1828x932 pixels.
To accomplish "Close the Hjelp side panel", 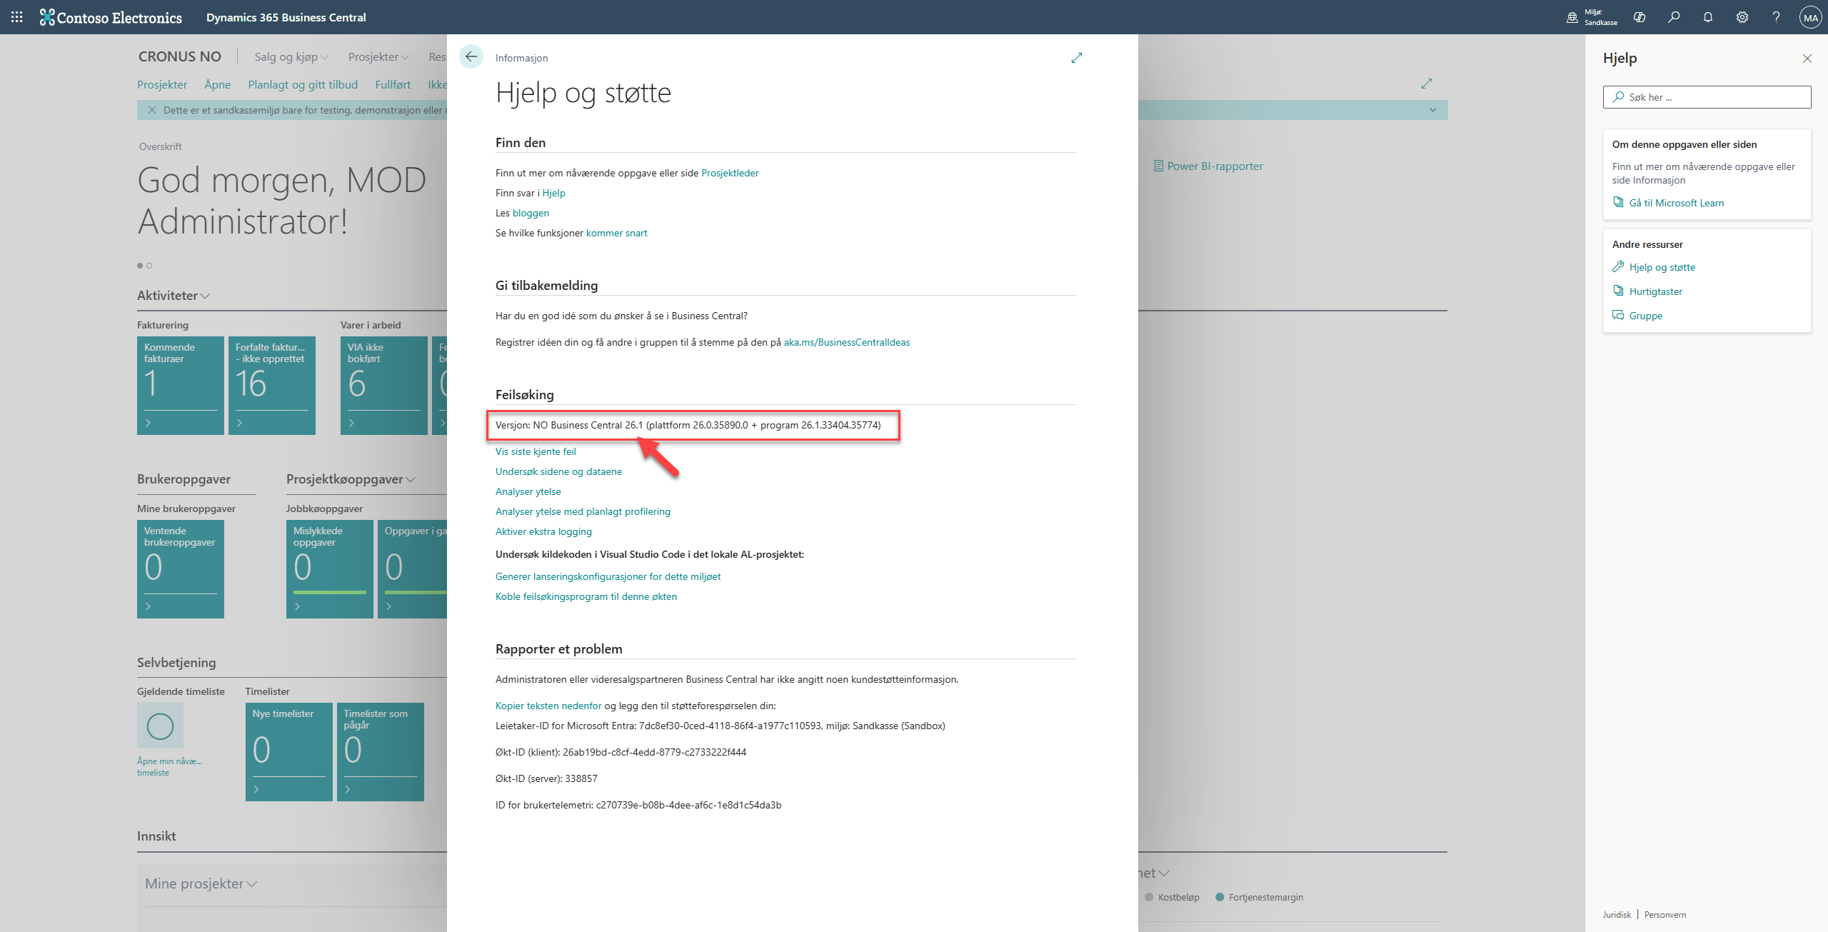I will pyautogui.click(x=1807, y=59).
